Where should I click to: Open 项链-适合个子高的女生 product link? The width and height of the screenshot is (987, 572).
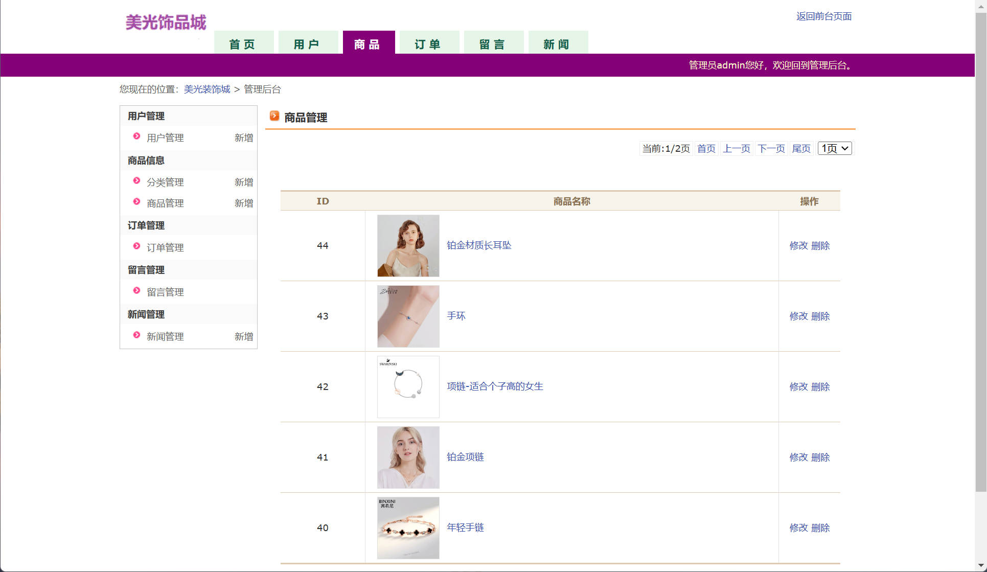point(495,386)
